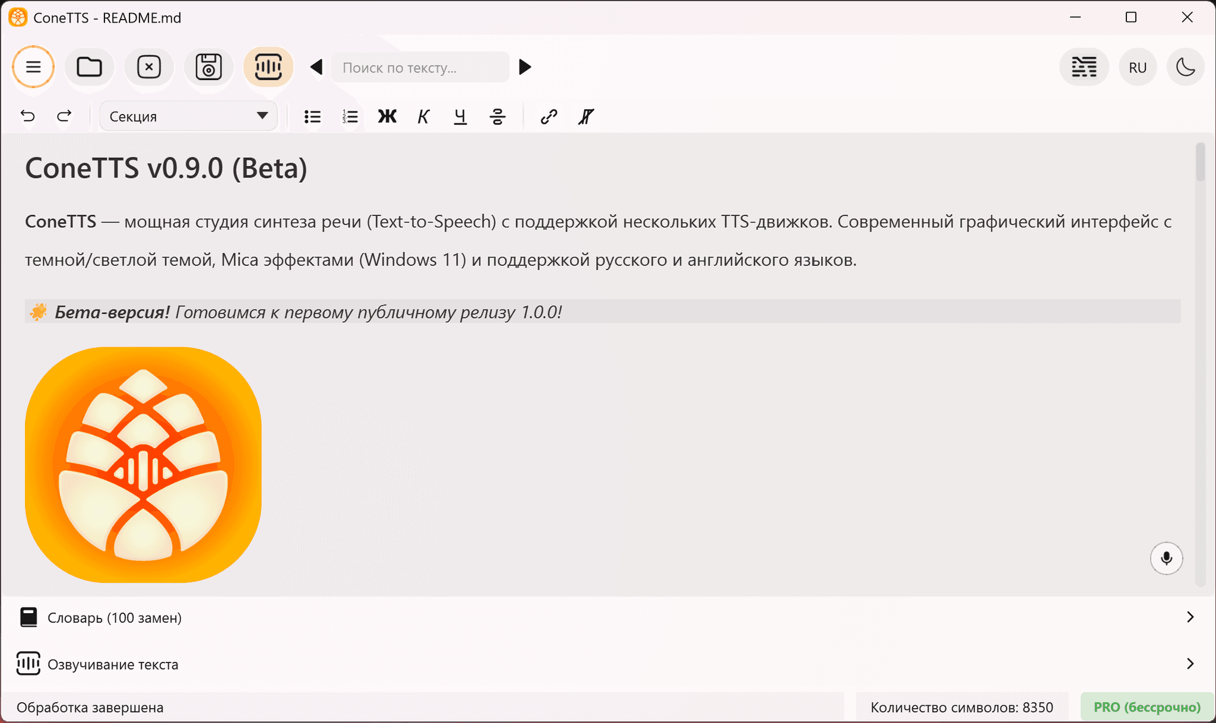Open a file using the folder icon

tap(89, 66)
